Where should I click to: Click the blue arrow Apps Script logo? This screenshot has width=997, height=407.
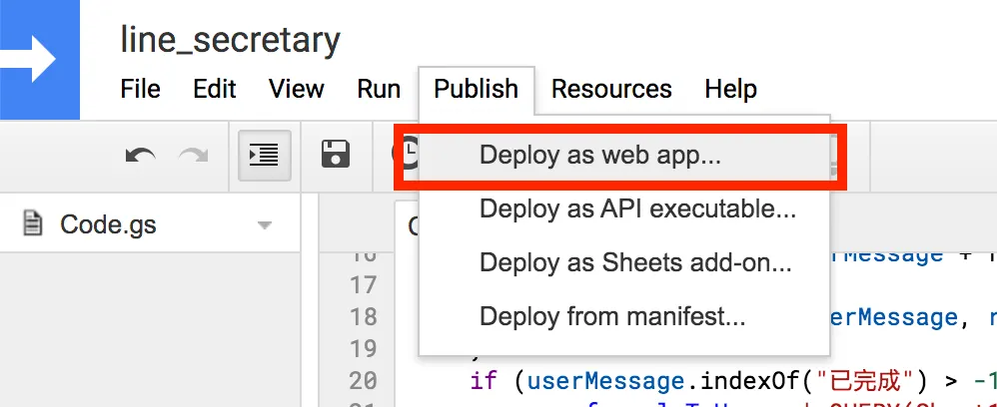(39, 60)
